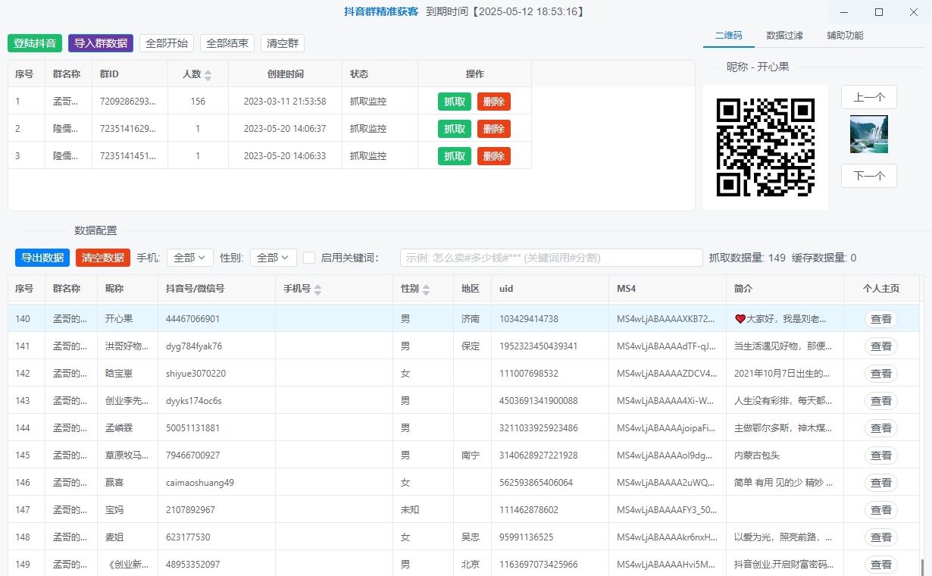Click the 手机号 column sort icon

[318, 290]
